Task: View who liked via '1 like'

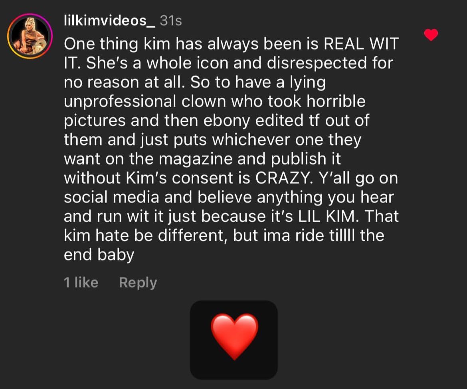Action: point(81,282)
